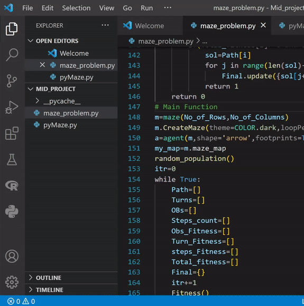Viewport: 304px width, 306px height.
Task: Open the Explorer view in activity bar
Action: click(12, 29)
